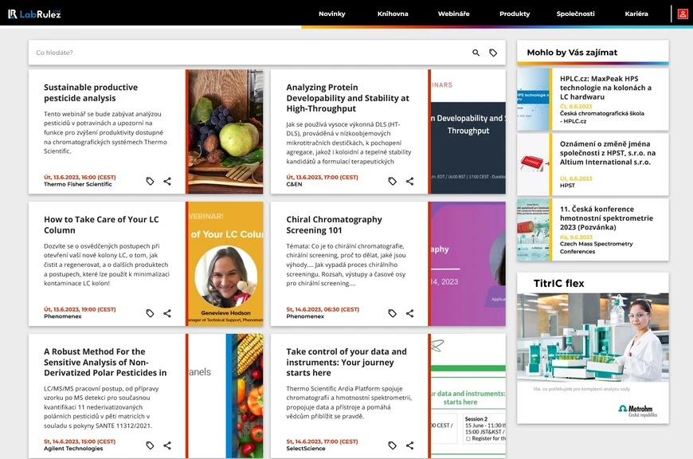Click the vegetables image of Agilent card
The height and width of the screenshot is (459, 693).
[226, 396]
